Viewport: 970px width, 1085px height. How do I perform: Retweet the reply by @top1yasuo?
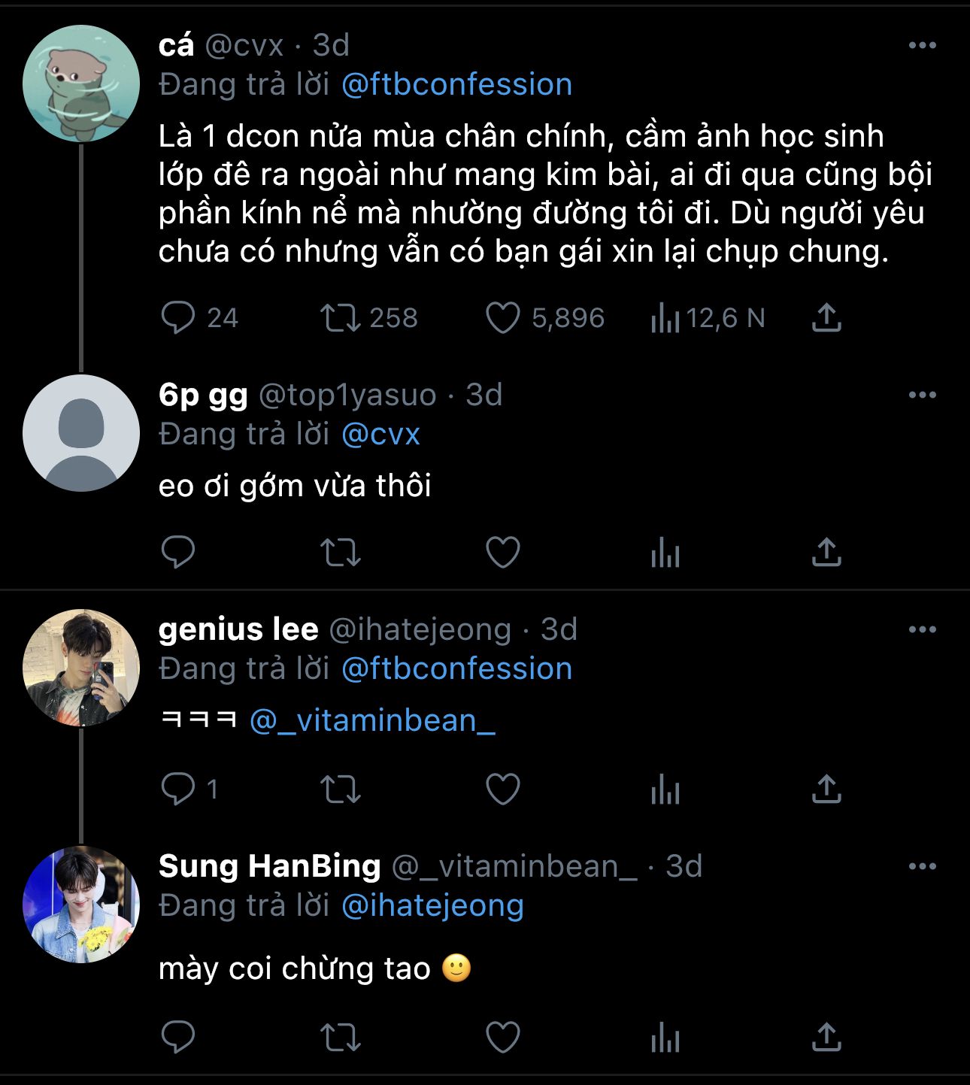(x=341, y=553)
